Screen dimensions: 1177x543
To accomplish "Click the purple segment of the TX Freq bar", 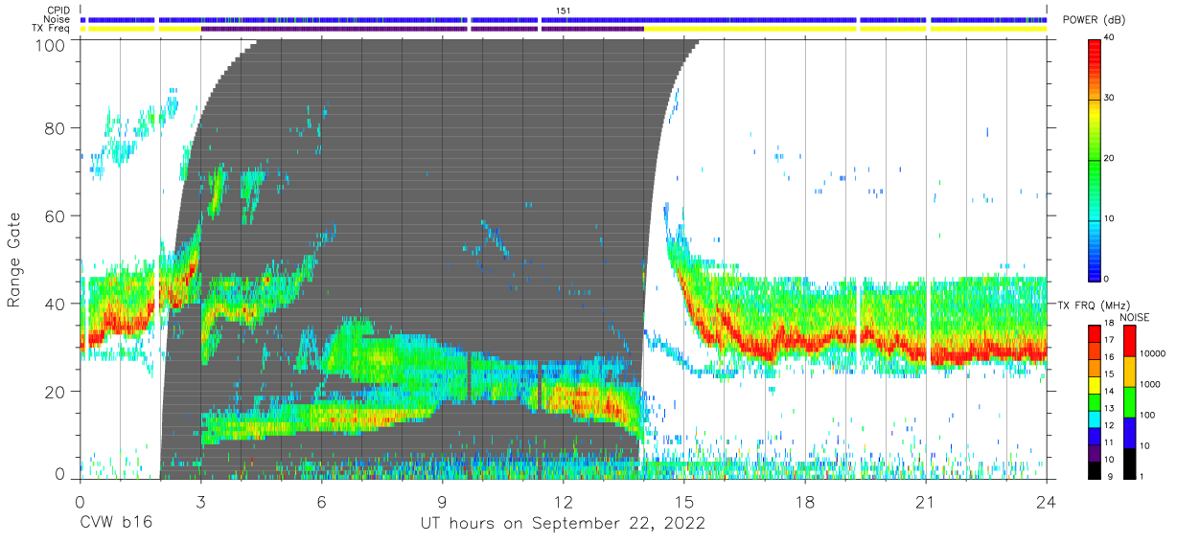I will click(422, 28).
